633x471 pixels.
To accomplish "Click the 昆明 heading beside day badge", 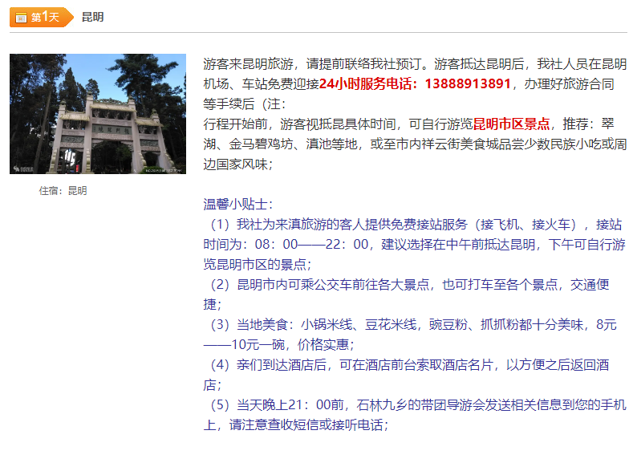I will 92,17.
